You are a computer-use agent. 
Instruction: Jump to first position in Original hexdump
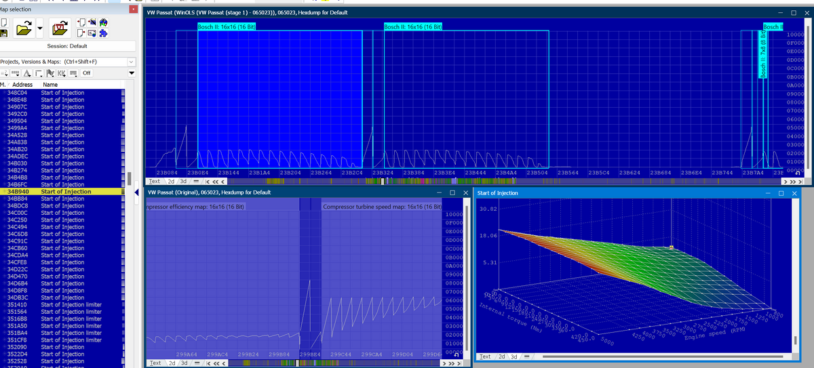point(208,363)
